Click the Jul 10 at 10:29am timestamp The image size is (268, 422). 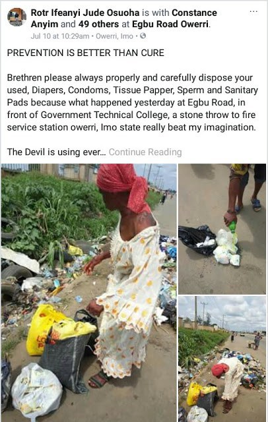tap(60, 36)
